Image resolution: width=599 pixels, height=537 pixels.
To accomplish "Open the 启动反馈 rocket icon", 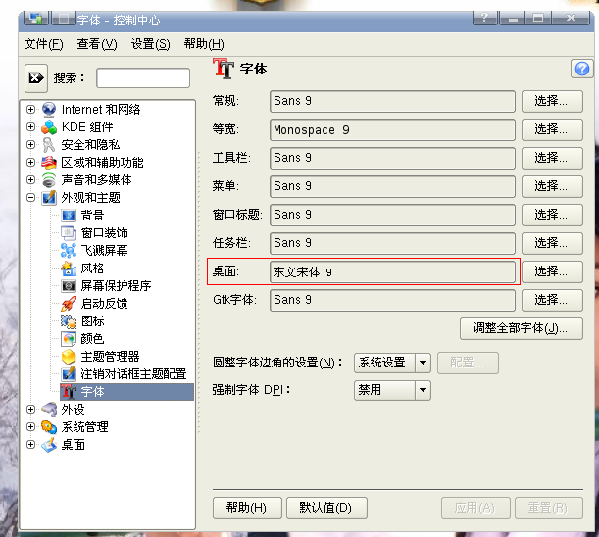I will [x=69, y=304].
